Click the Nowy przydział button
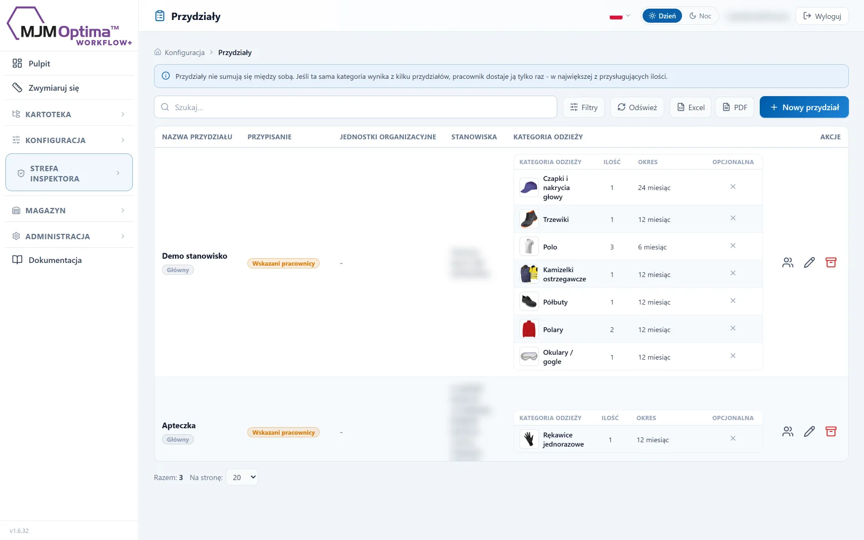Viewport: 864px width, 540px height. [804, 107]
